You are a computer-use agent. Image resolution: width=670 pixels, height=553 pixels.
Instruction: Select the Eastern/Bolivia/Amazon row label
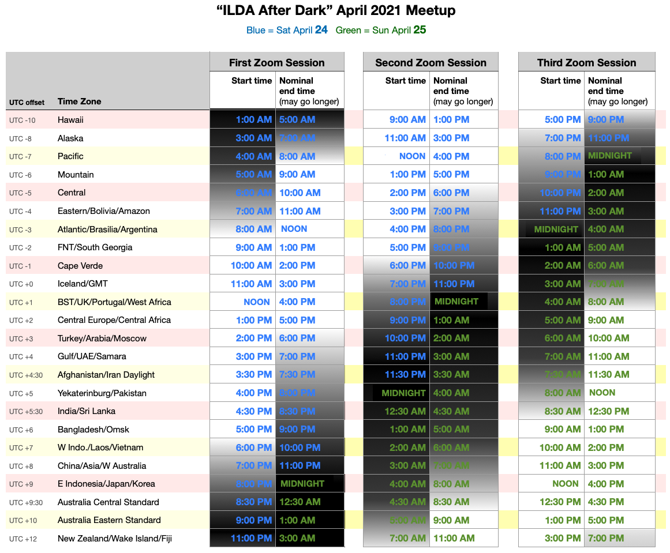[x=103, y=211]
